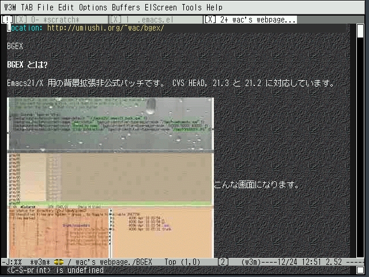Open the Help menu
Screen dimensions: 369x277
(x=214, y=8)
